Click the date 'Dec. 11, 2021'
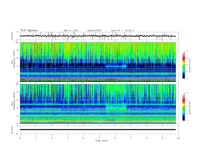The height and width of the screenshot is (155, 201). click(71, 30)
